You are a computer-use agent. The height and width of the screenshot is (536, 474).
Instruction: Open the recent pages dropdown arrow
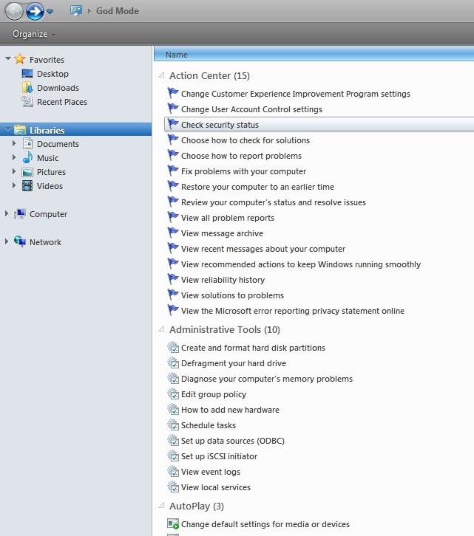tap(50, 12)
